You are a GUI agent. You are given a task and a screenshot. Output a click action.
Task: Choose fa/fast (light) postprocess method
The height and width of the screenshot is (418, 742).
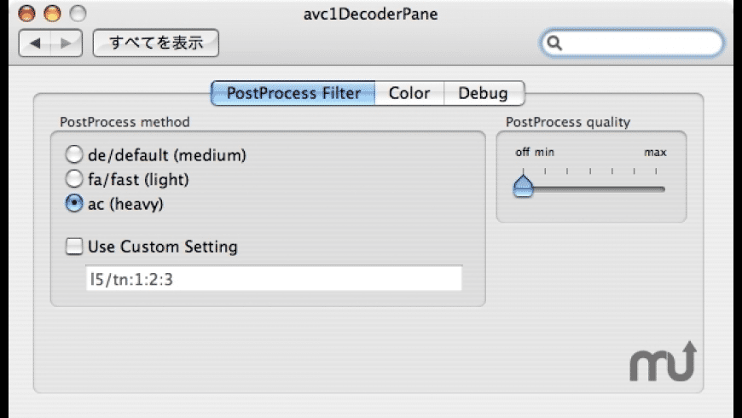(x=74, y=180)
